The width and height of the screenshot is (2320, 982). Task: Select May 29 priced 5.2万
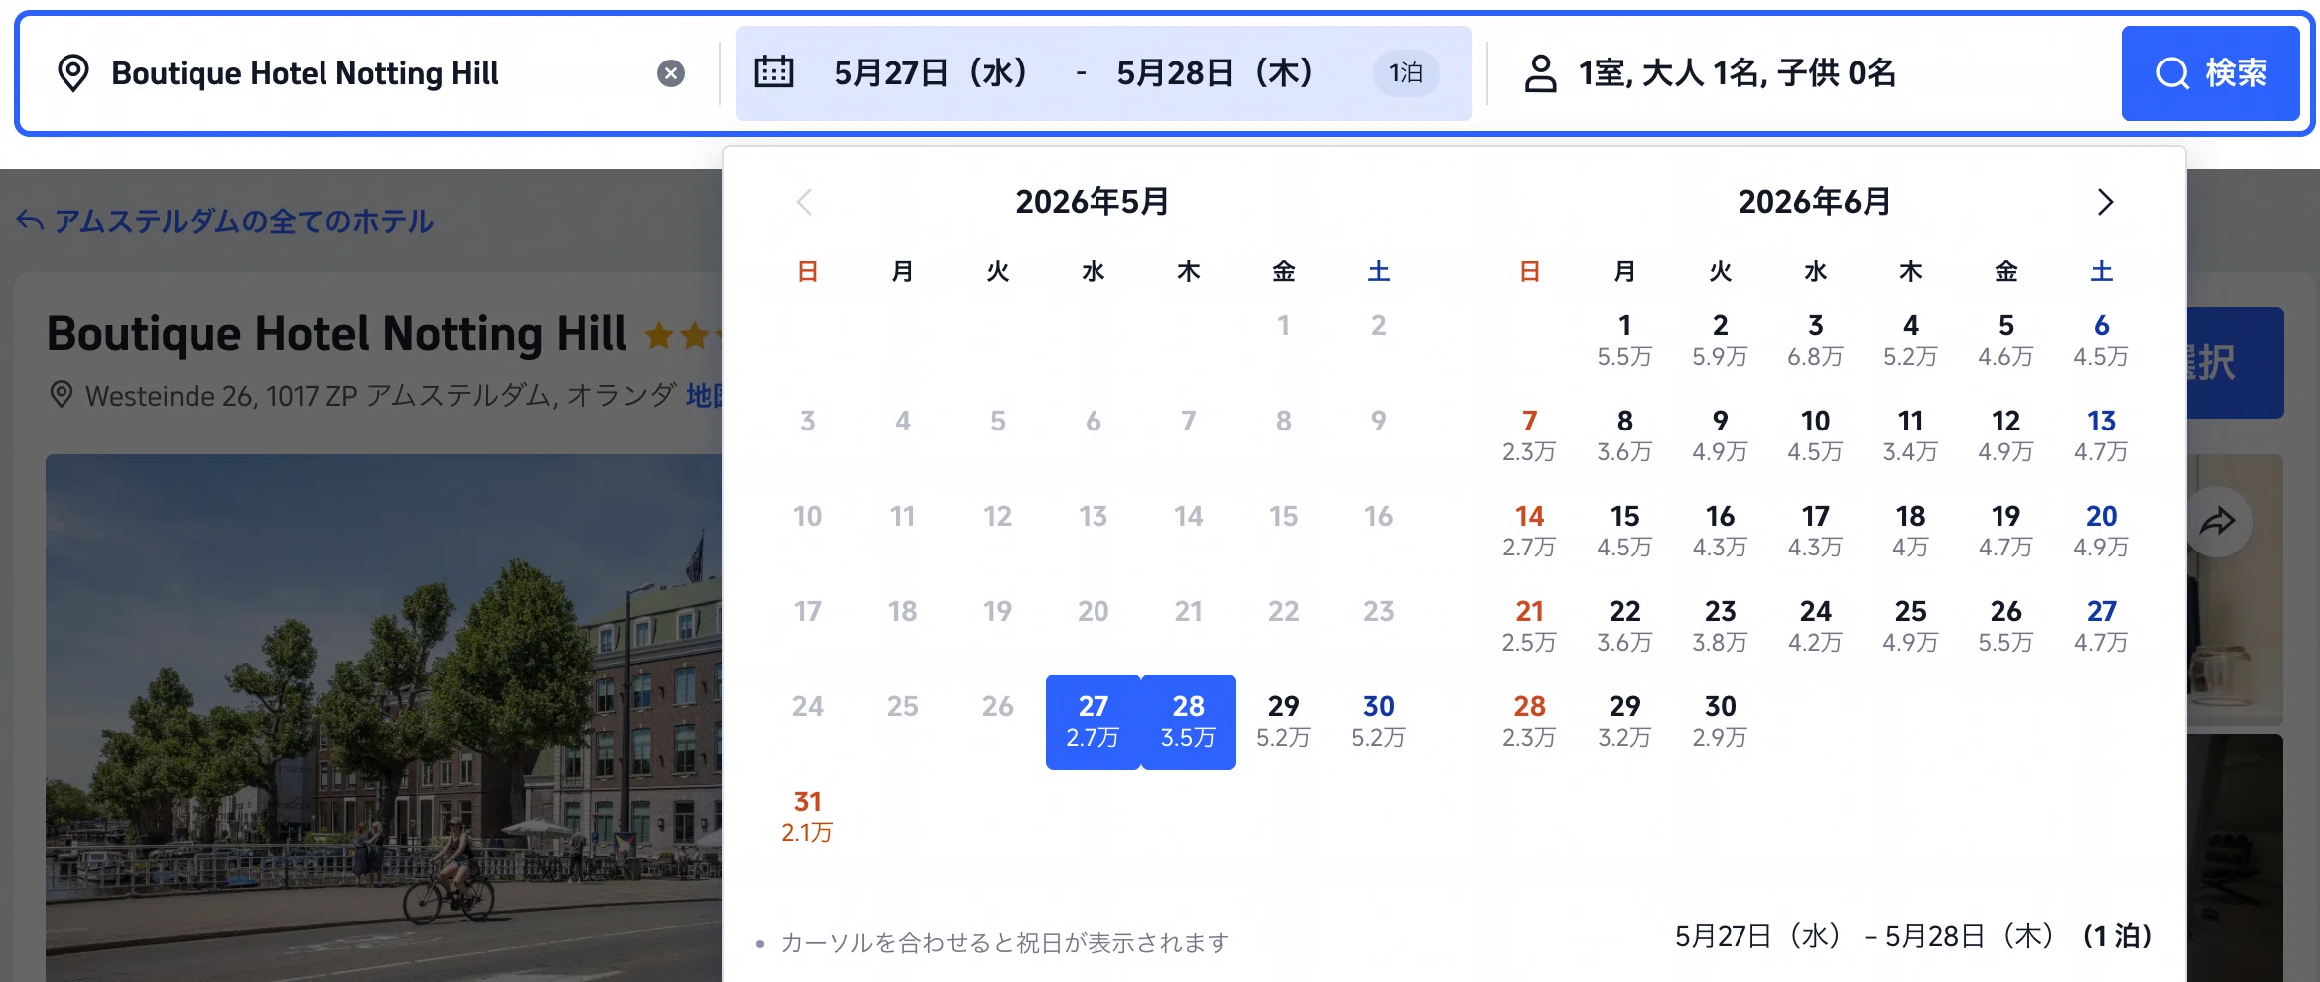point(1284,721)
